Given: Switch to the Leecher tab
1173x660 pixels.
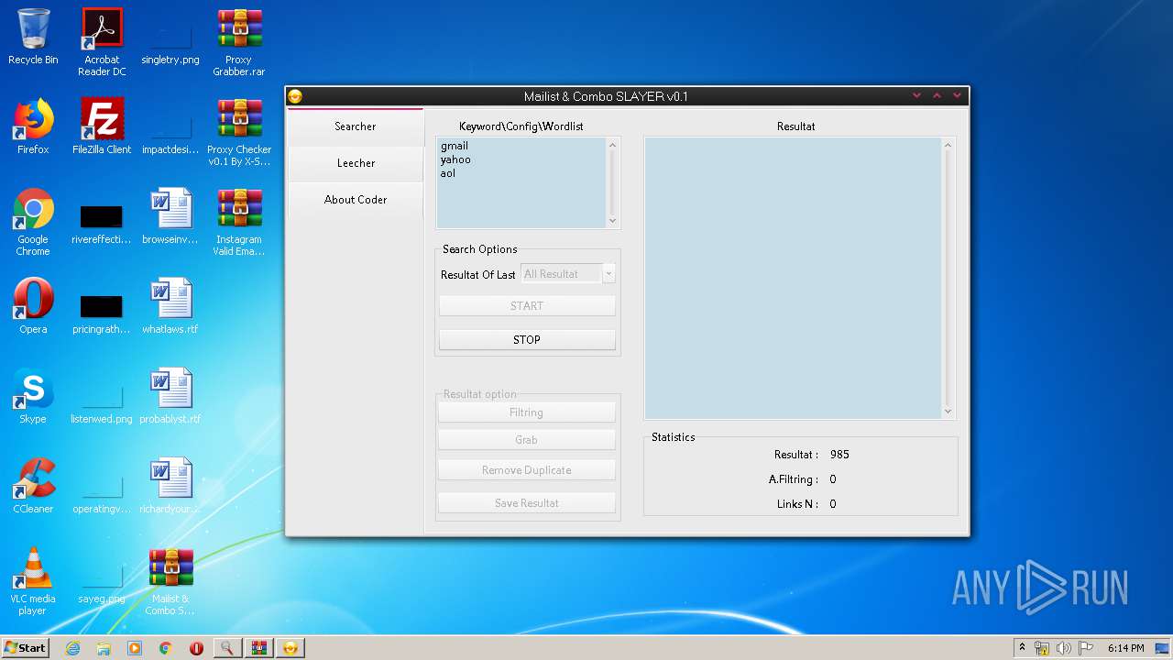Looking at the screenshot, I should [x=356, y=163].
